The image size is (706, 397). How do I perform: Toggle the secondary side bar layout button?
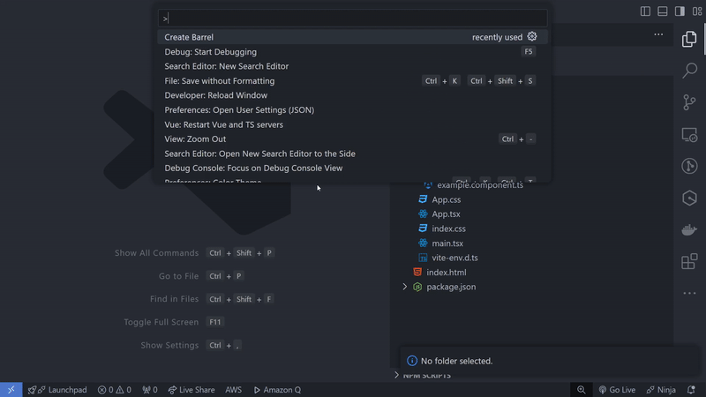pyautogui.click(x=680, y=11)
